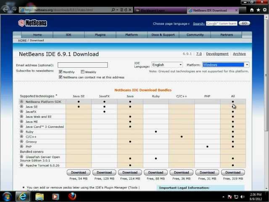Click the GO! search button
The image size is (269, 202).
(245, 23)
